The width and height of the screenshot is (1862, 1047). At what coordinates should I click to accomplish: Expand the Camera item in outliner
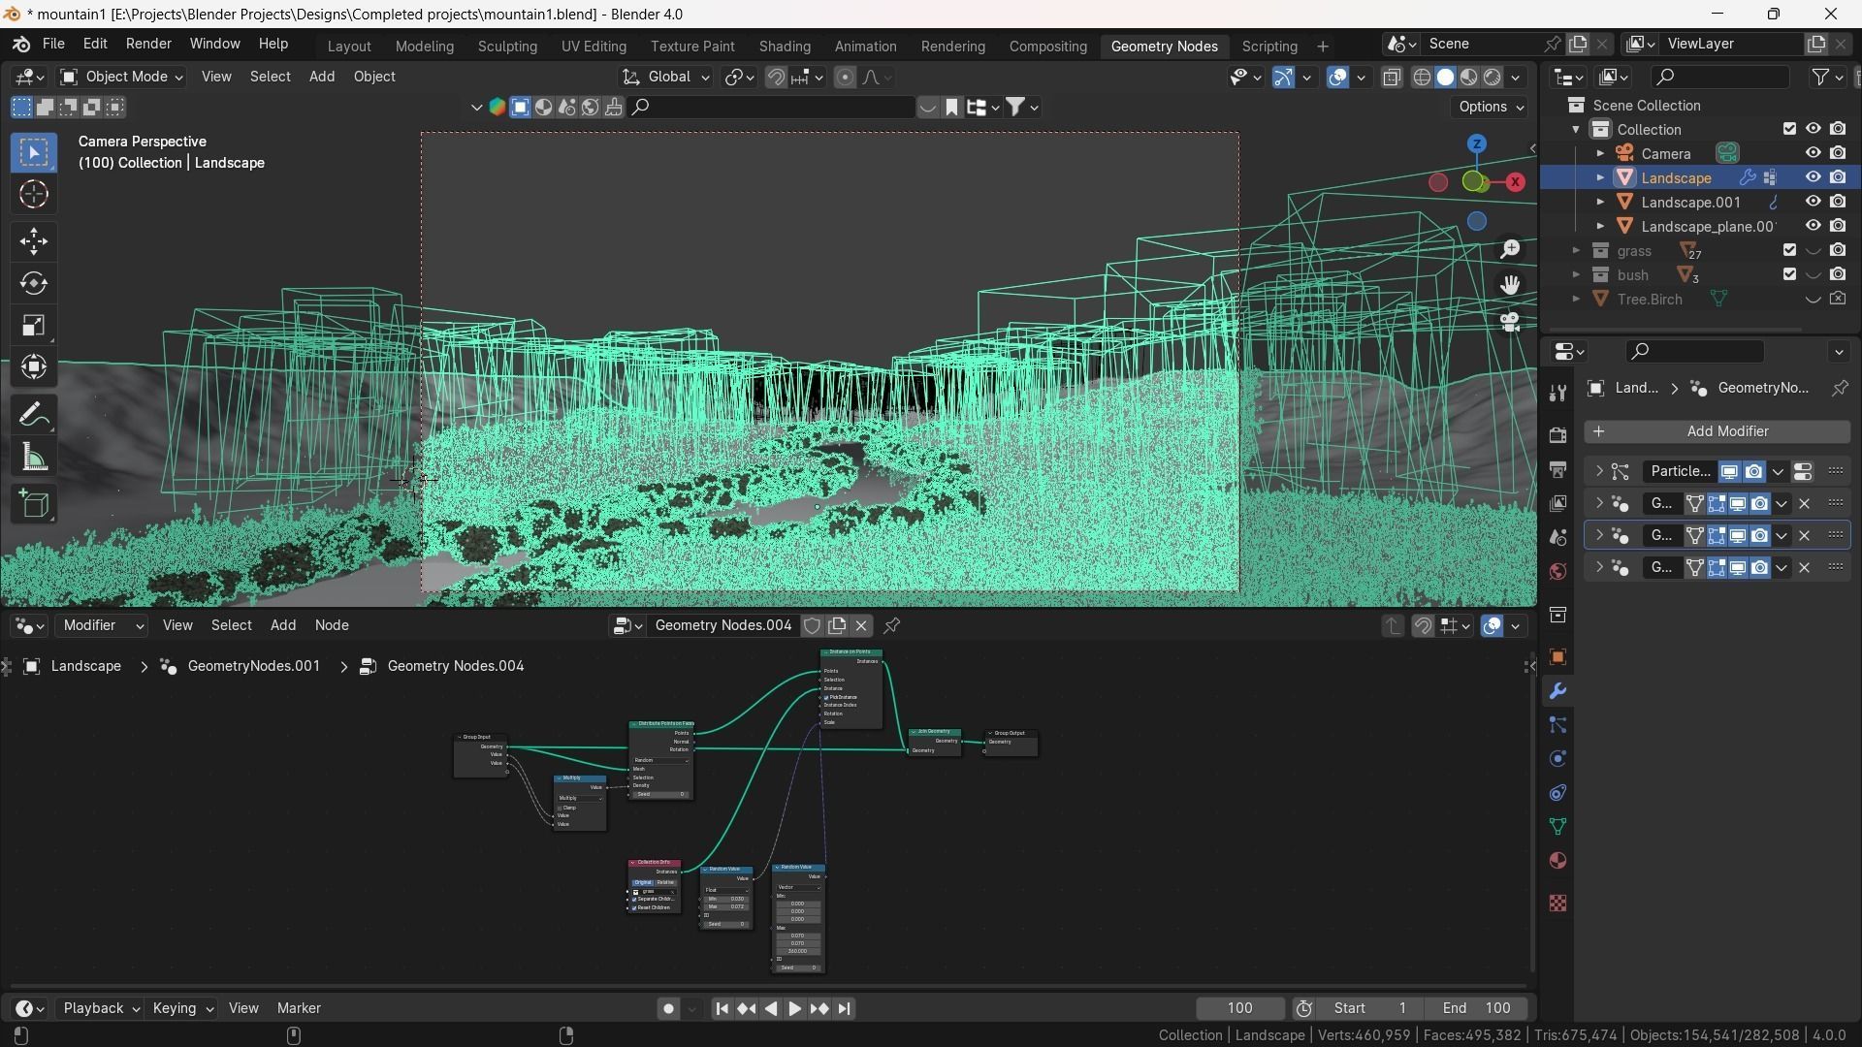pos(1600,153)
